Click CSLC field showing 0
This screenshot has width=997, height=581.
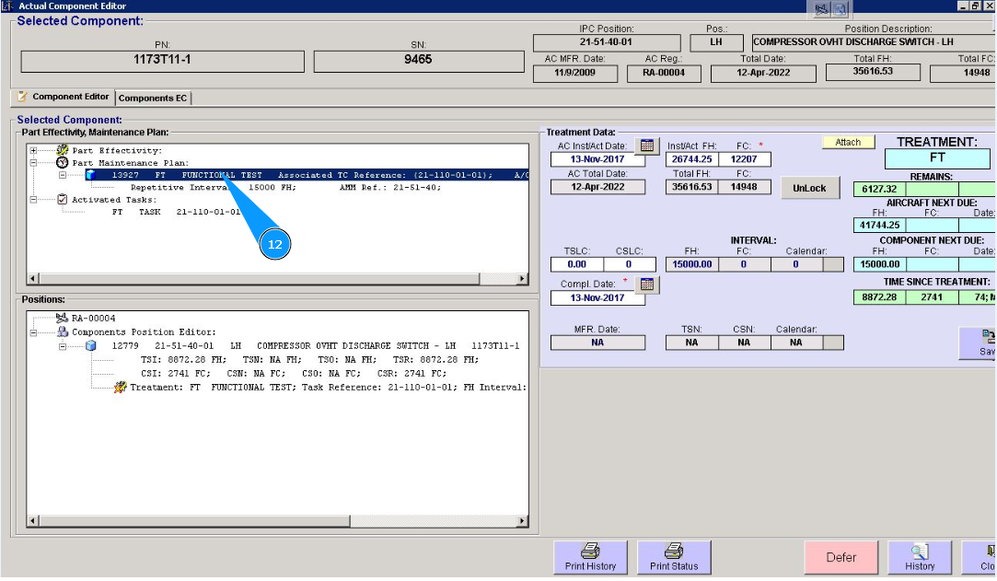click(629, 264)
